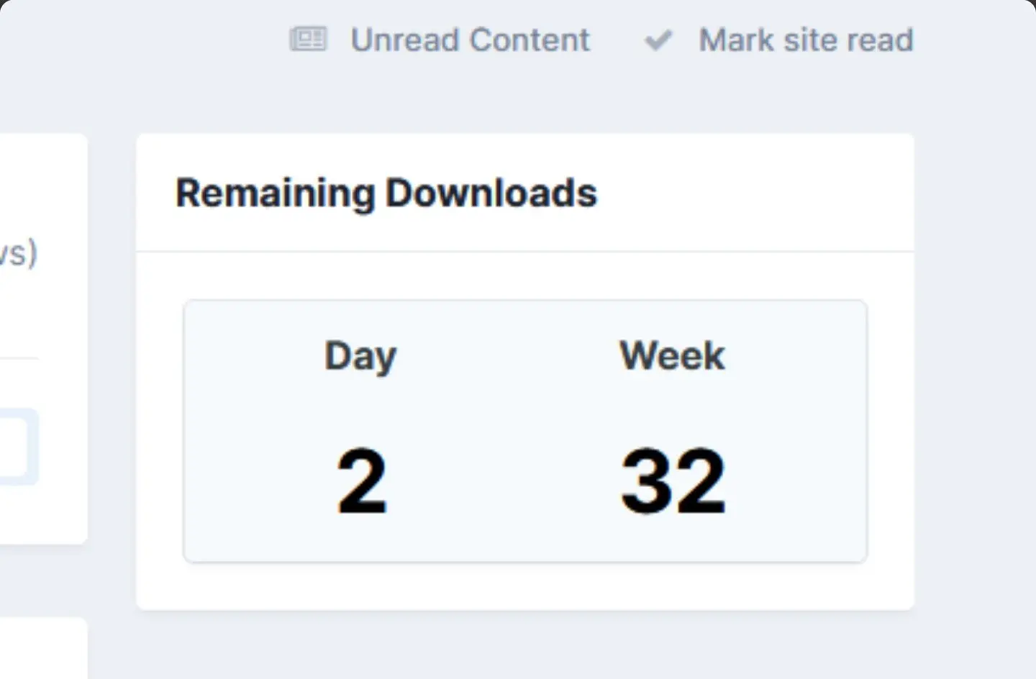This screenshot has width=1036, height=679.
Task: Click the left card's horizontal divider line
Action: [x=19, y=357]
